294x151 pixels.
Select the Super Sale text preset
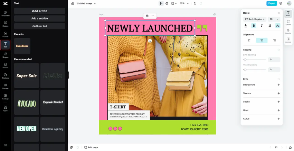coord(27,75)
